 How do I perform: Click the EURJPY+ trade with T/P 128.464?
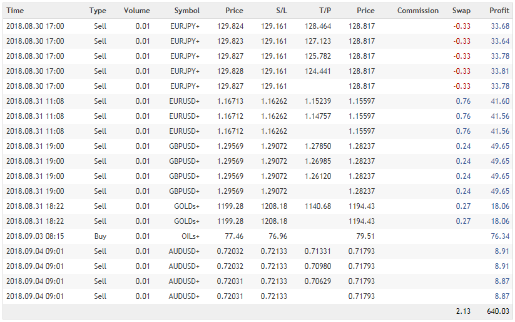[x=258, y=26]
